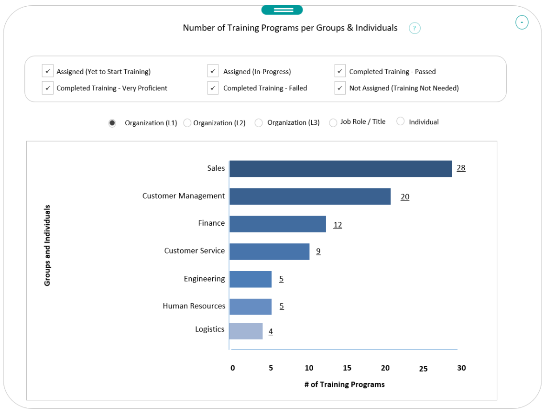Click the Customer Management axis label
545x416 pixels.
click(x=184, y=196)
